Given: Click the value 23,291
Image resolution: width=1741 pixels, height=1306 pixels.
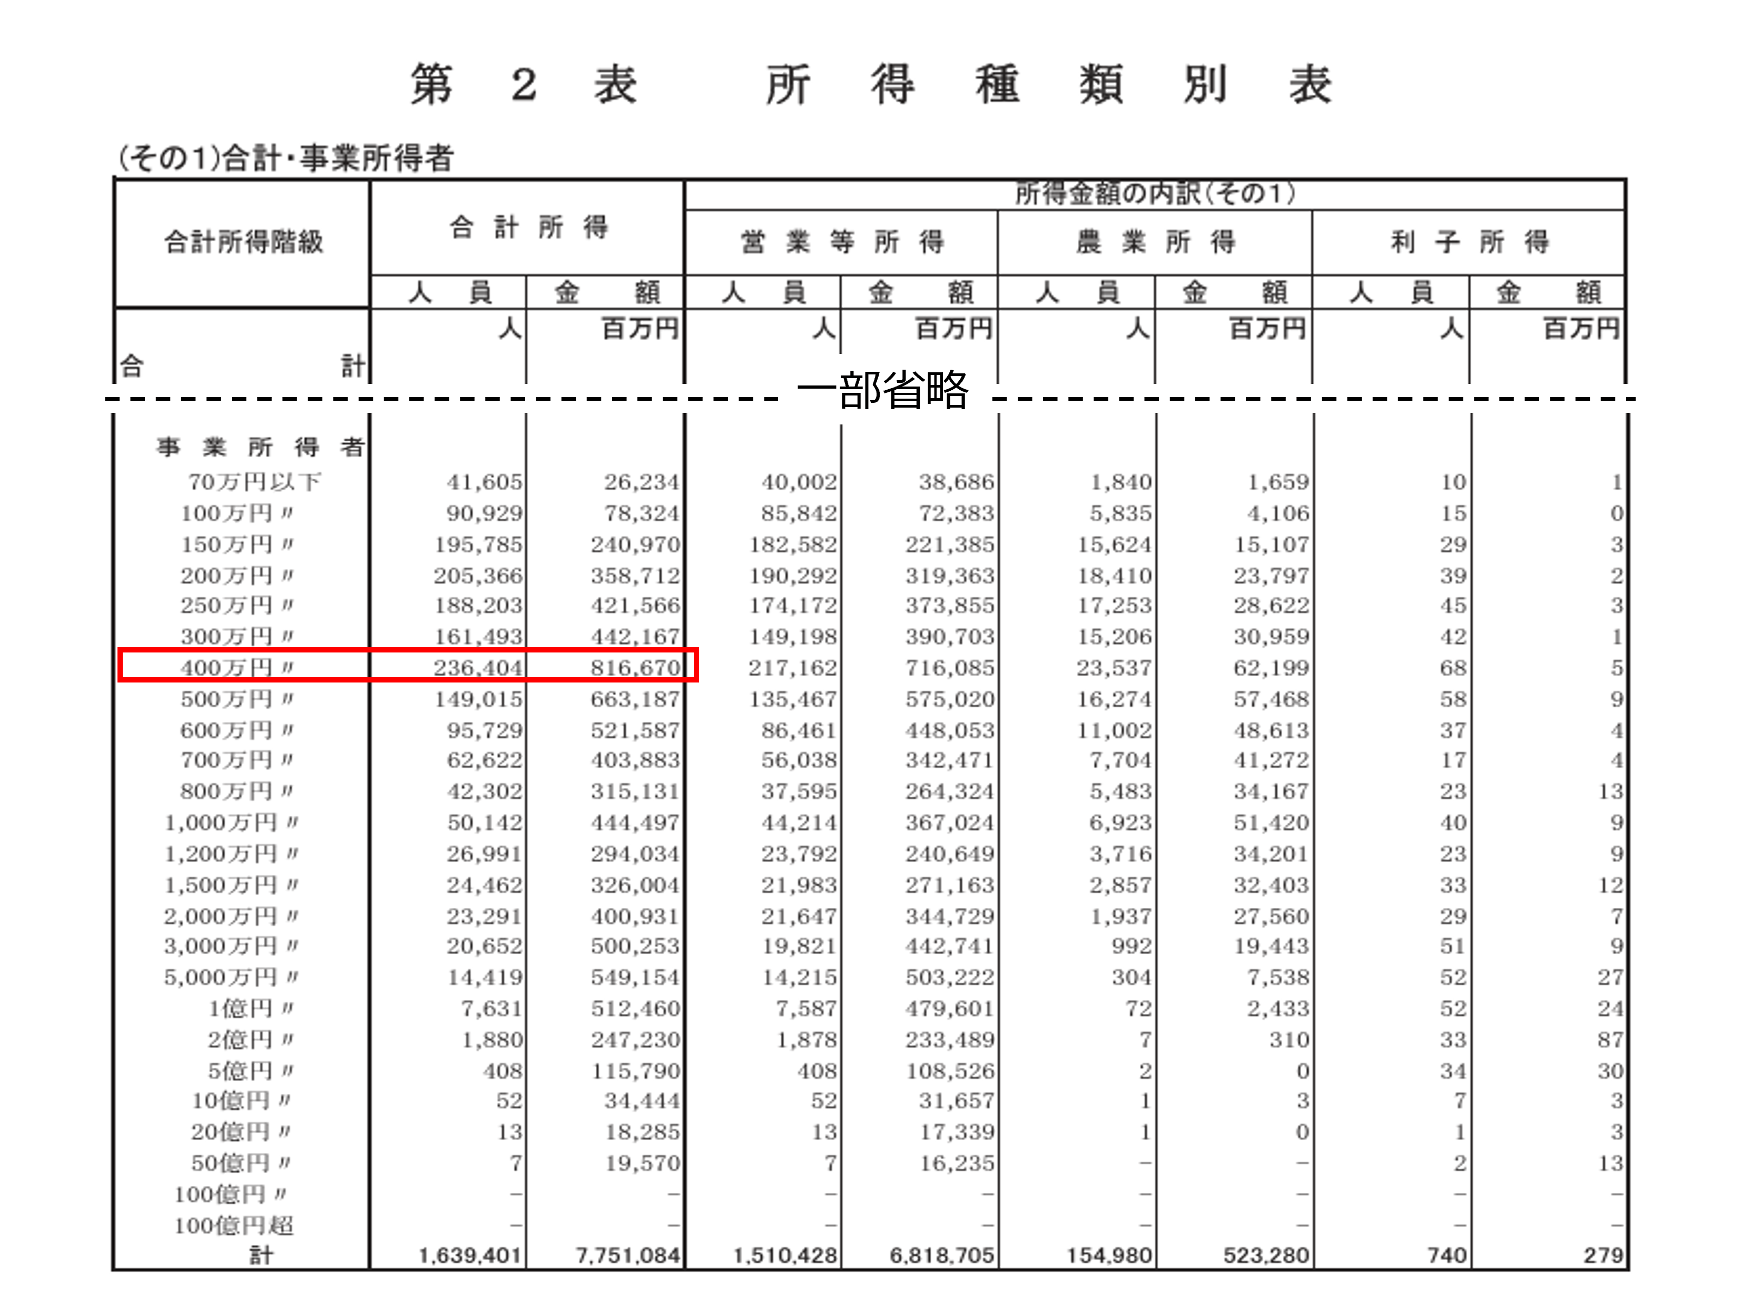Looking at the screenshot, I should (484, 917).
